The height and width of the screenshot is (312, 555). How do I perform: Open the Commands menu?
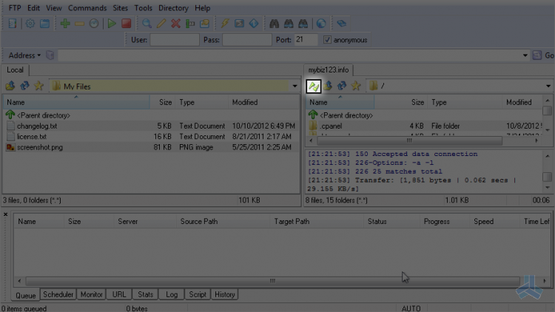[x=87, y=8]
